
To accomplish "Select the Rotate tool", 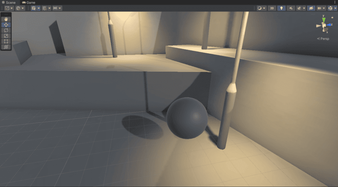I will (6, 30).
